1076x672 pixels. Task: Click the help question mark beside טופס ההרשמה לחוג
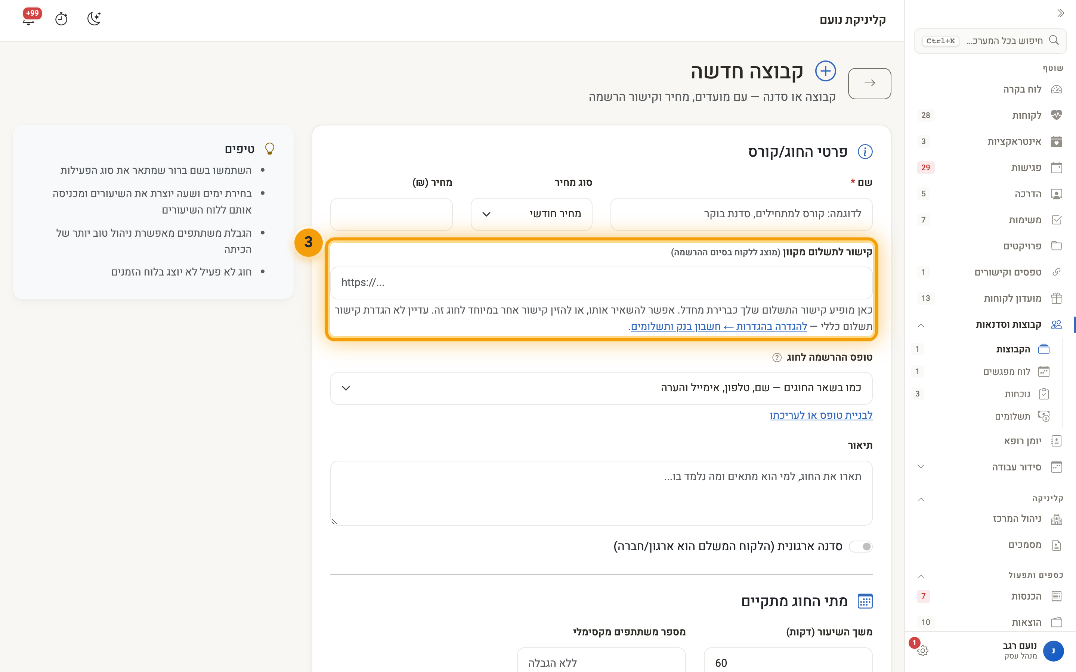tap(776, 357)
